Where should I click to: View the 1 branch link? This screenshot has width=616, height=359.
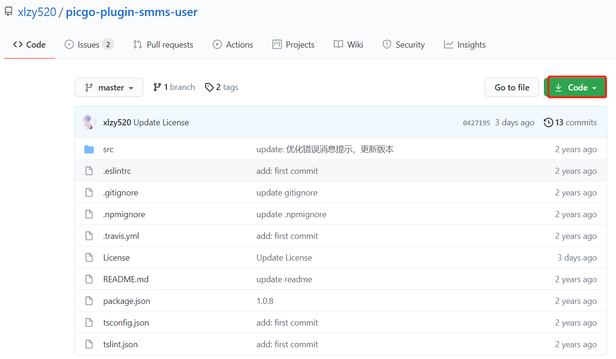click(x=174, y=87)
